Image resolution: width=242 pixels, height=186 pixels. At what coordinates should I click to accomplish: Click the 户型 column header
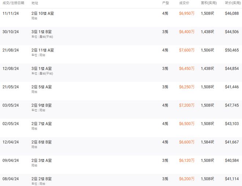pos(165,3)
